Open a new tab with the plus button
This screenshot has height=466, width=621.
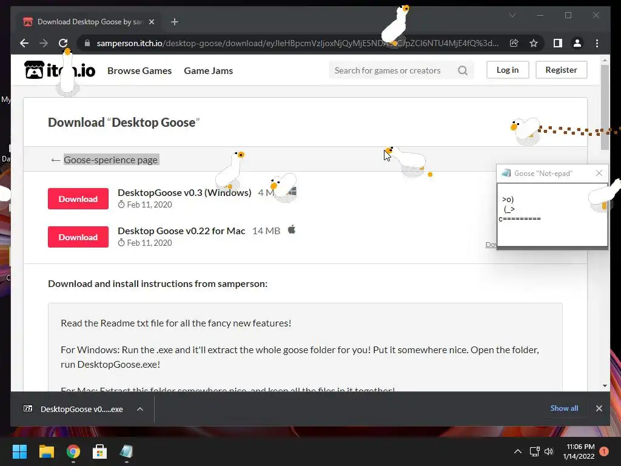175,22
